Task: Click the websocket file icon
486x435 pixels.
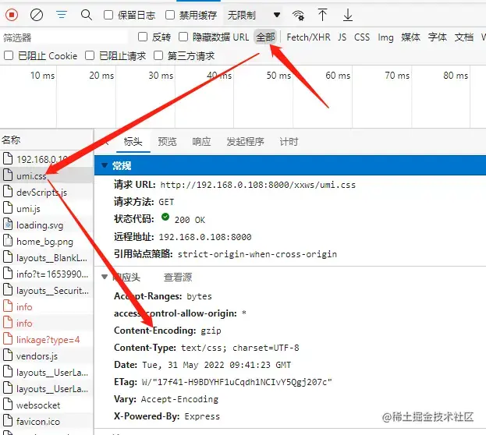Action: (x=8, y=404)
